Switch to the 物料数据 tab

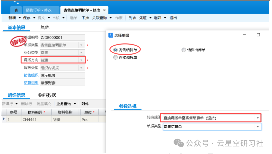click(x=47, y=95)
